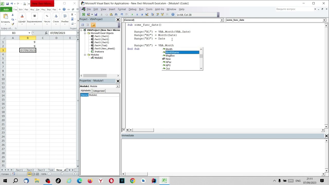Screen dimensions: 329x185
Task: Select ЭтаКнига in project tree
Action: (x=99, y=52)
